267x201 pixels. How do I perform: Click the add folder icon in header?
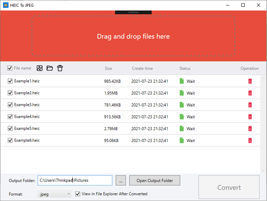50,68
